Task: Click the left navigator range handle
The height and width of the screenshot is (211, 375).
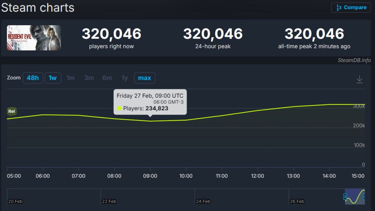Action: point(345,197)
